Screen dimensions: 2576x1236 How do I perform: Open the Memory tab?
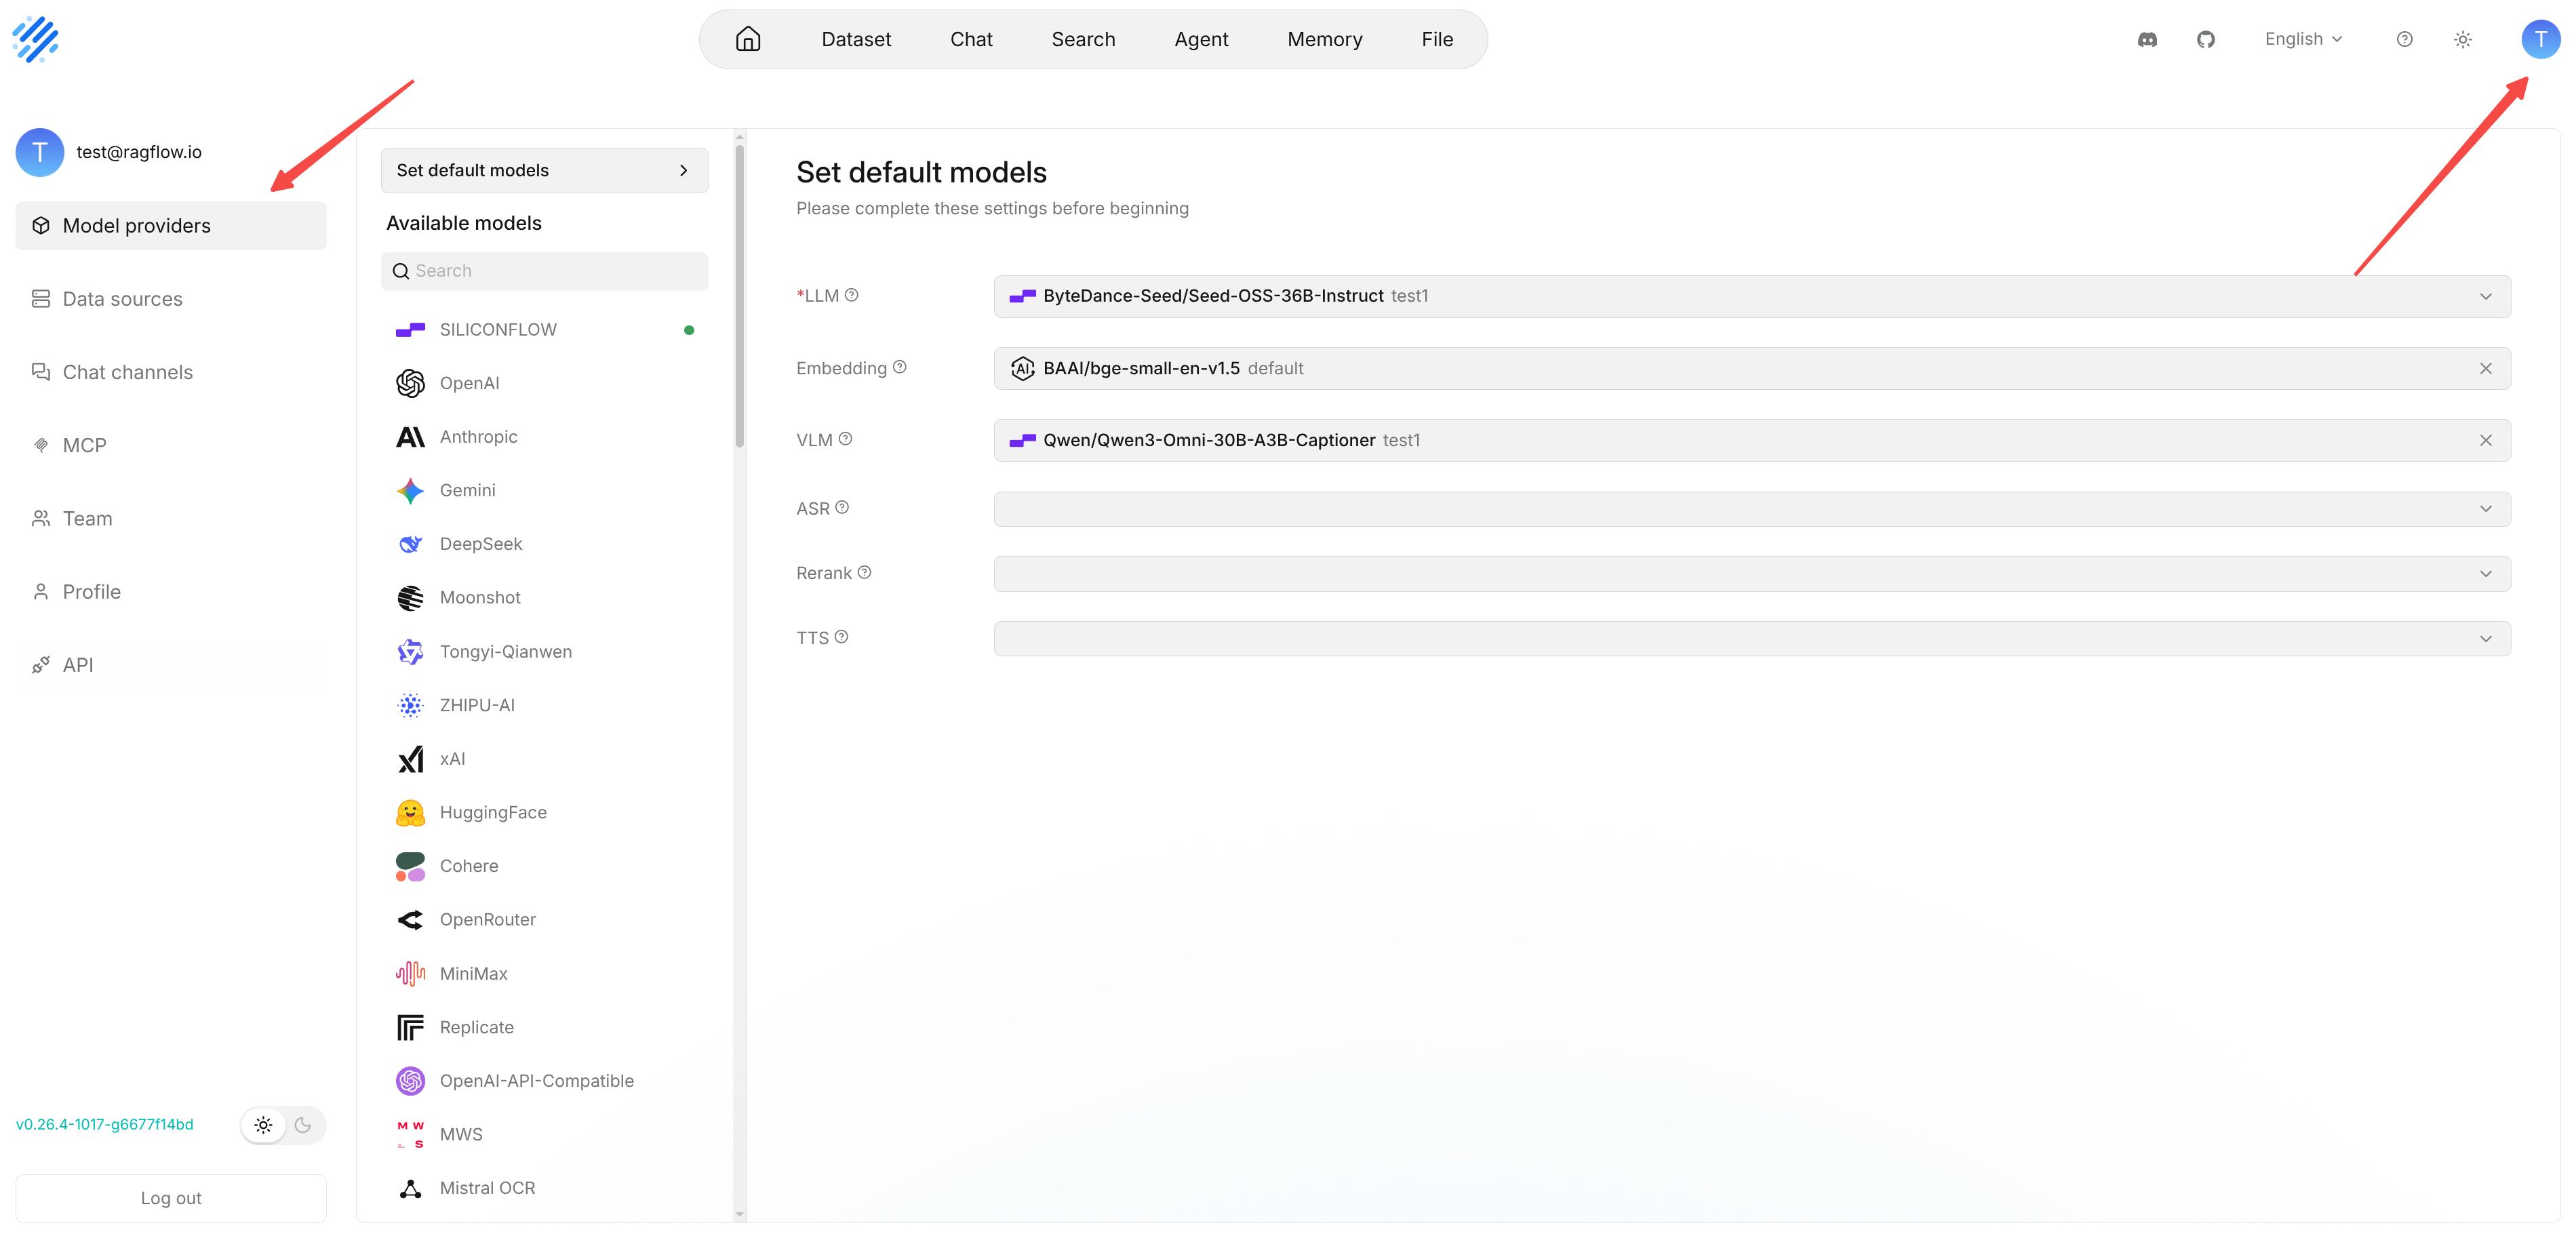1324,39
